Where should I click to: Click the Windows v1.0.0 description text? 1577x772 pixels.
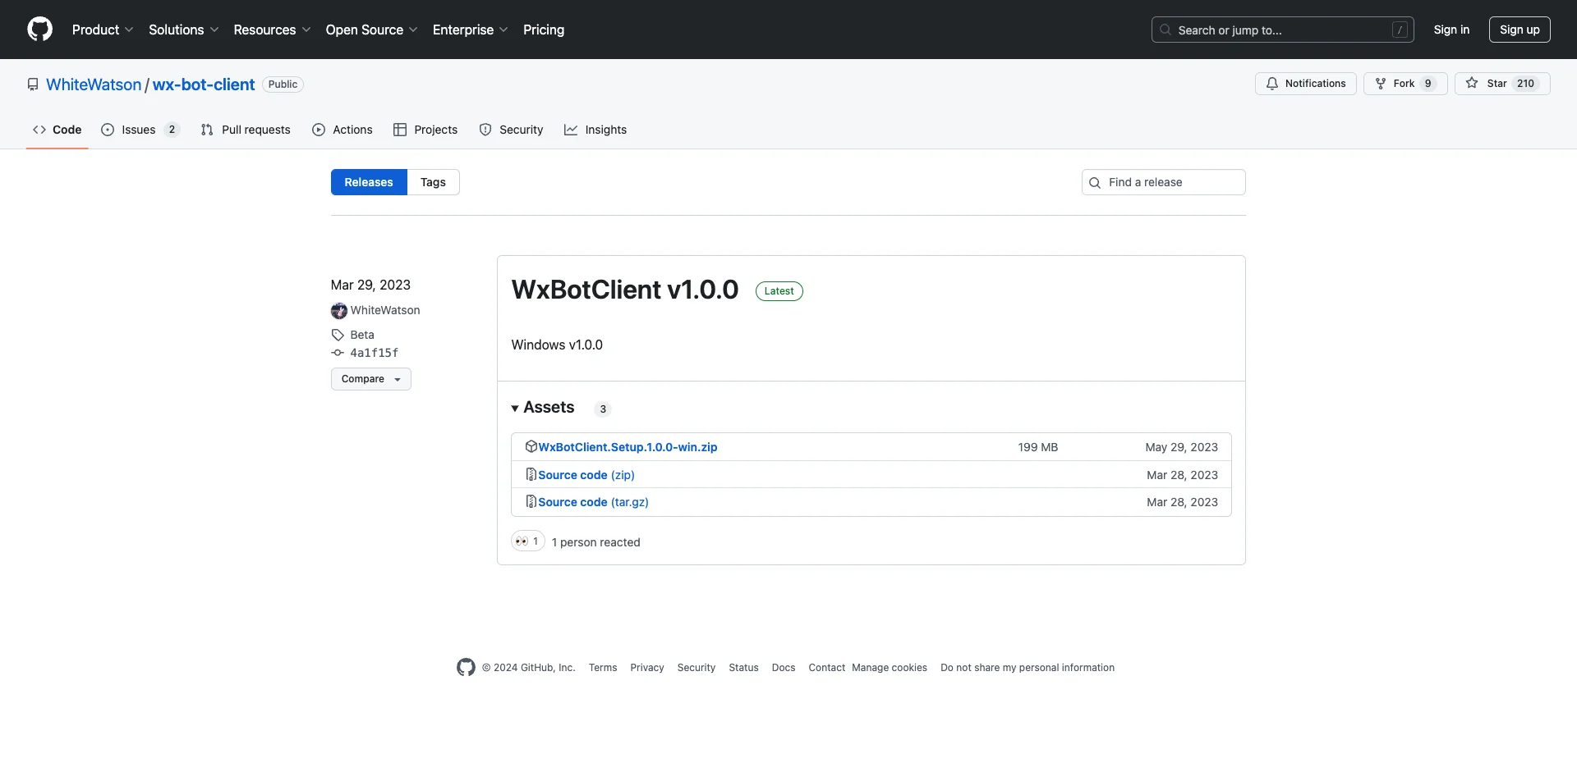(x=557, y=345)
